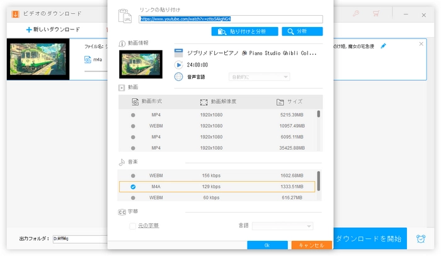Click the train thumbnail in main window
The image size is (441, 256).
click(x=38, y=59)
